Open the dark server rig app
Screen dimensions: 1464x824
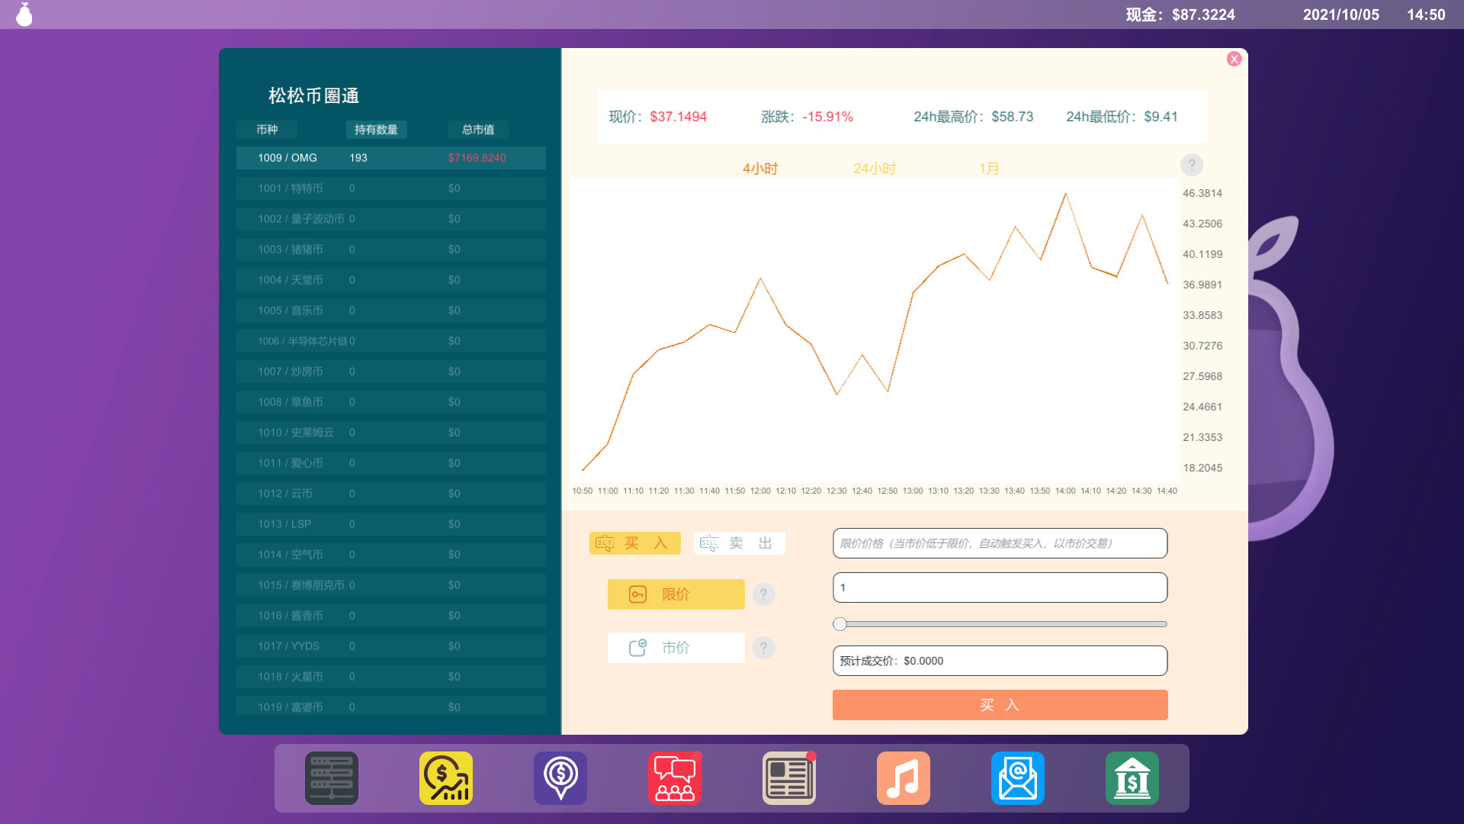331,778
